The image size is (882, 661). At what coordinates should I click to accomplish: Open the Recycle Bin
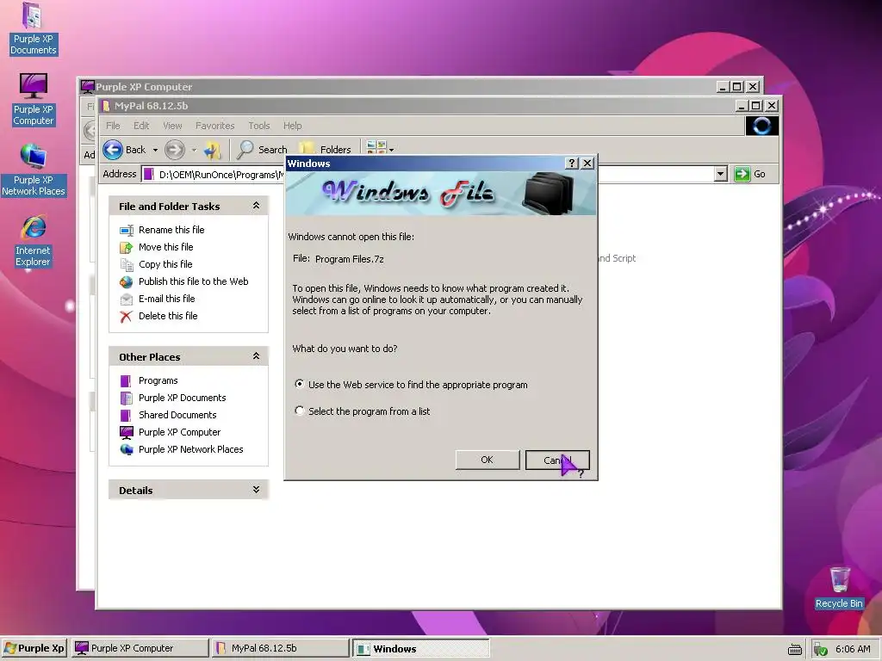pyautogui.click(x=839, y=587)
